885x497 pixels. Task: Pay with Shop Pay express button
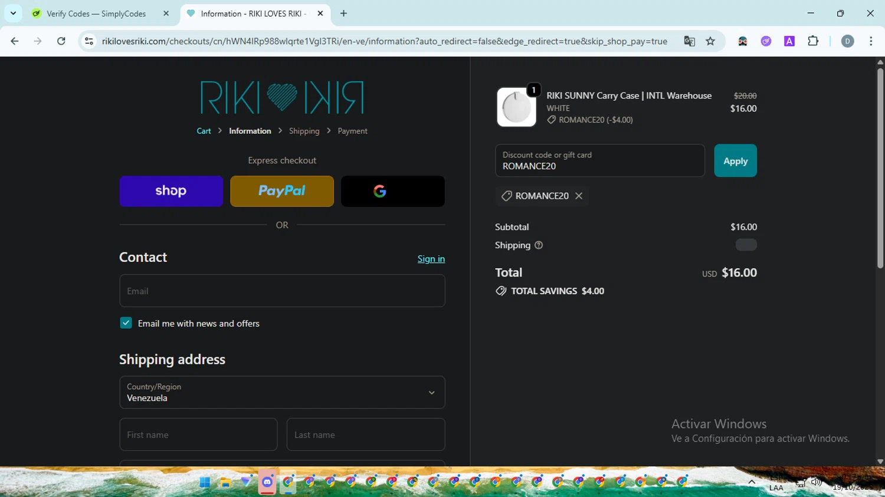pos(171,191)
